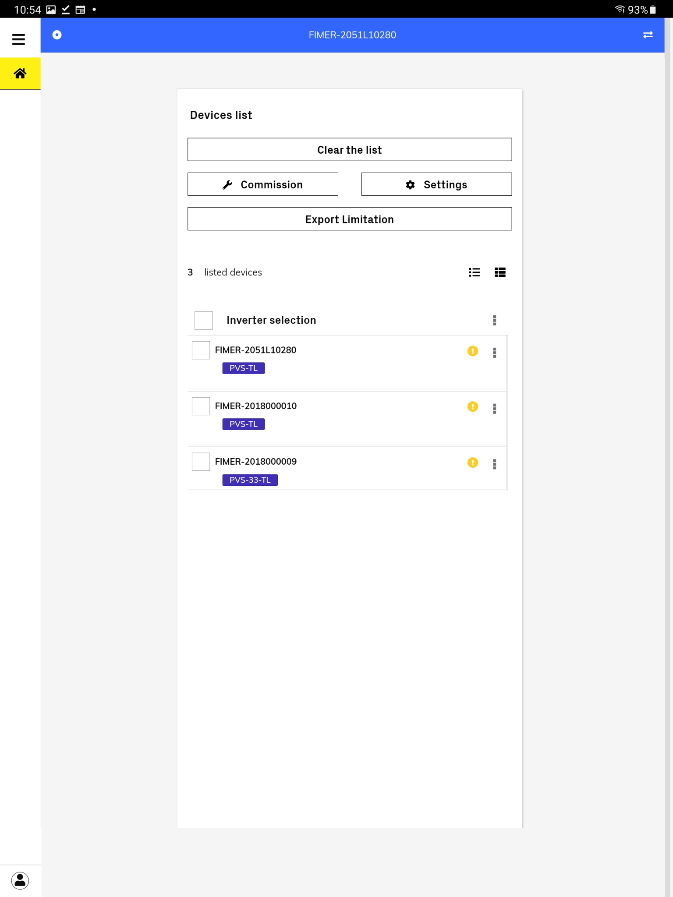The width and height of the screenshot is (673, 897).
Task: Select the FIMER-2051L10280 checkbox
Action: [x=201, y=350]
